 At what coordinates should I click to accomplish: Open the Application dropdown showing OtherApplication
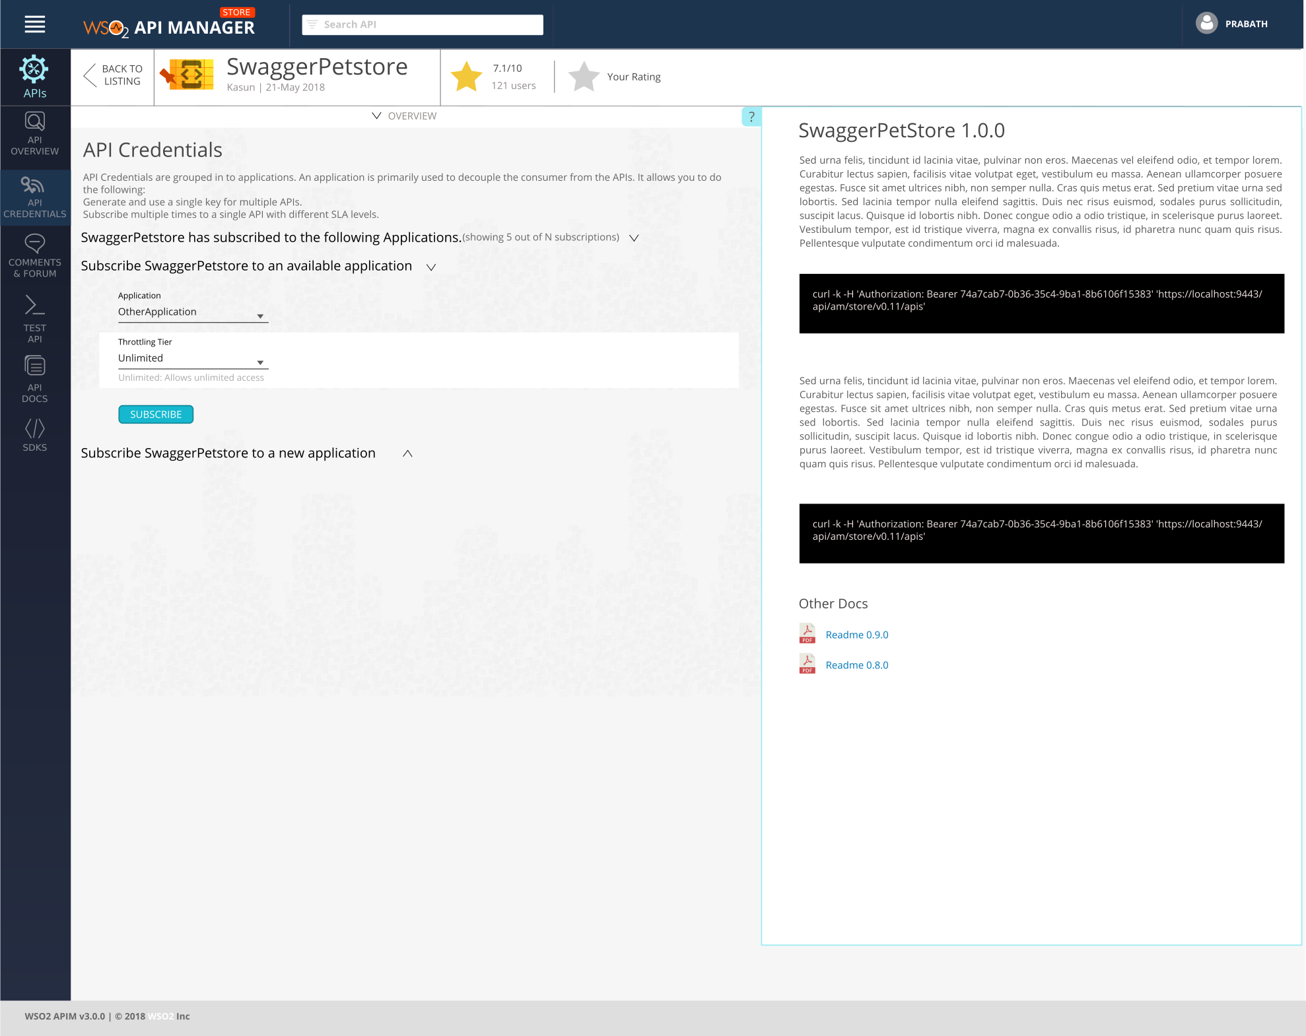[192, 312]
